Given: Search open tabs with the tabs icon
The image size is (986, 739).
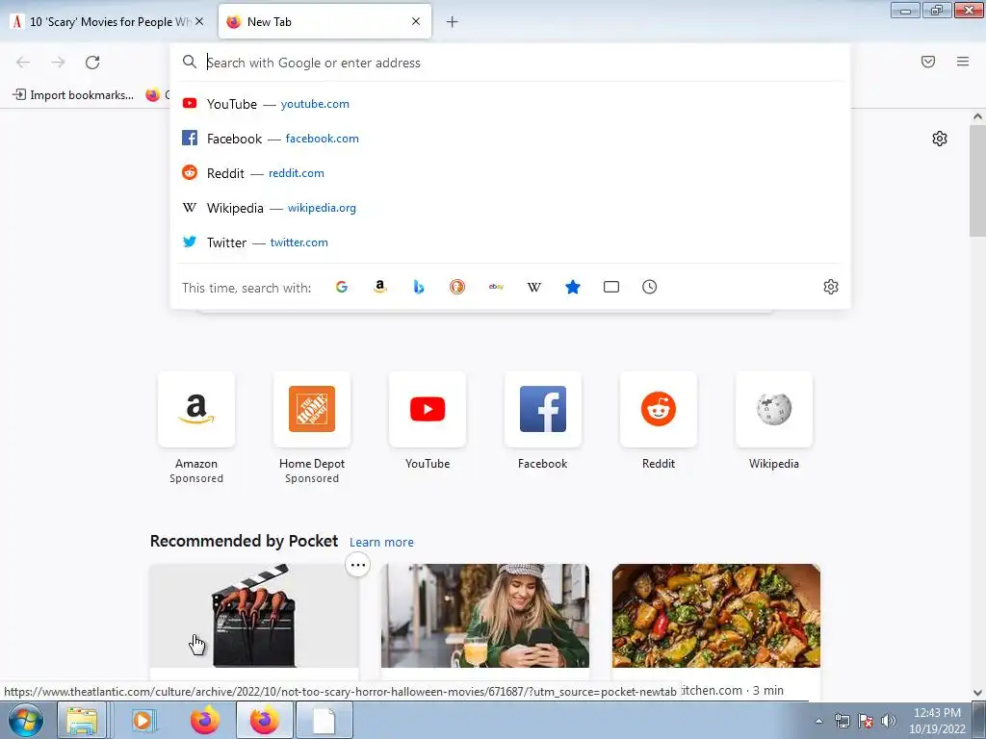Looking at the screenshot, I should click(x=611, y=287).
